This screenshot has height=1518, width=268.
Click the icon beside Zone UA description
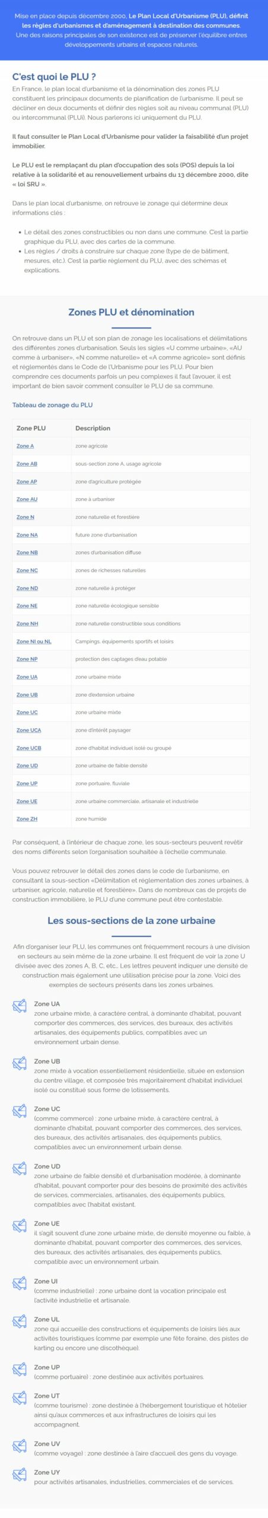(x=20, y=1006)
